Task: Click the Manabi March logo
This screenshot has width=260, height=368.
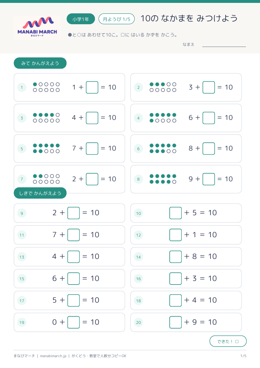Action: (x=37, y=27)
